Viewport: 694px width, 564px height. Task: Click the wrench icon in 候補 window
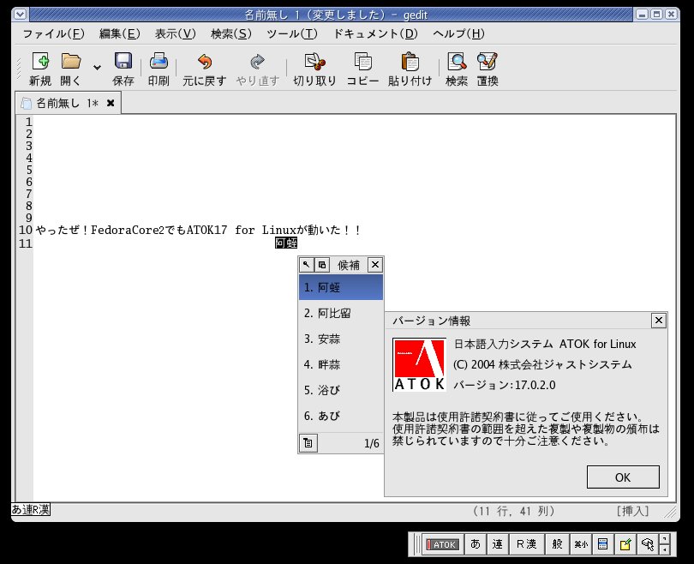coord(306,265)
